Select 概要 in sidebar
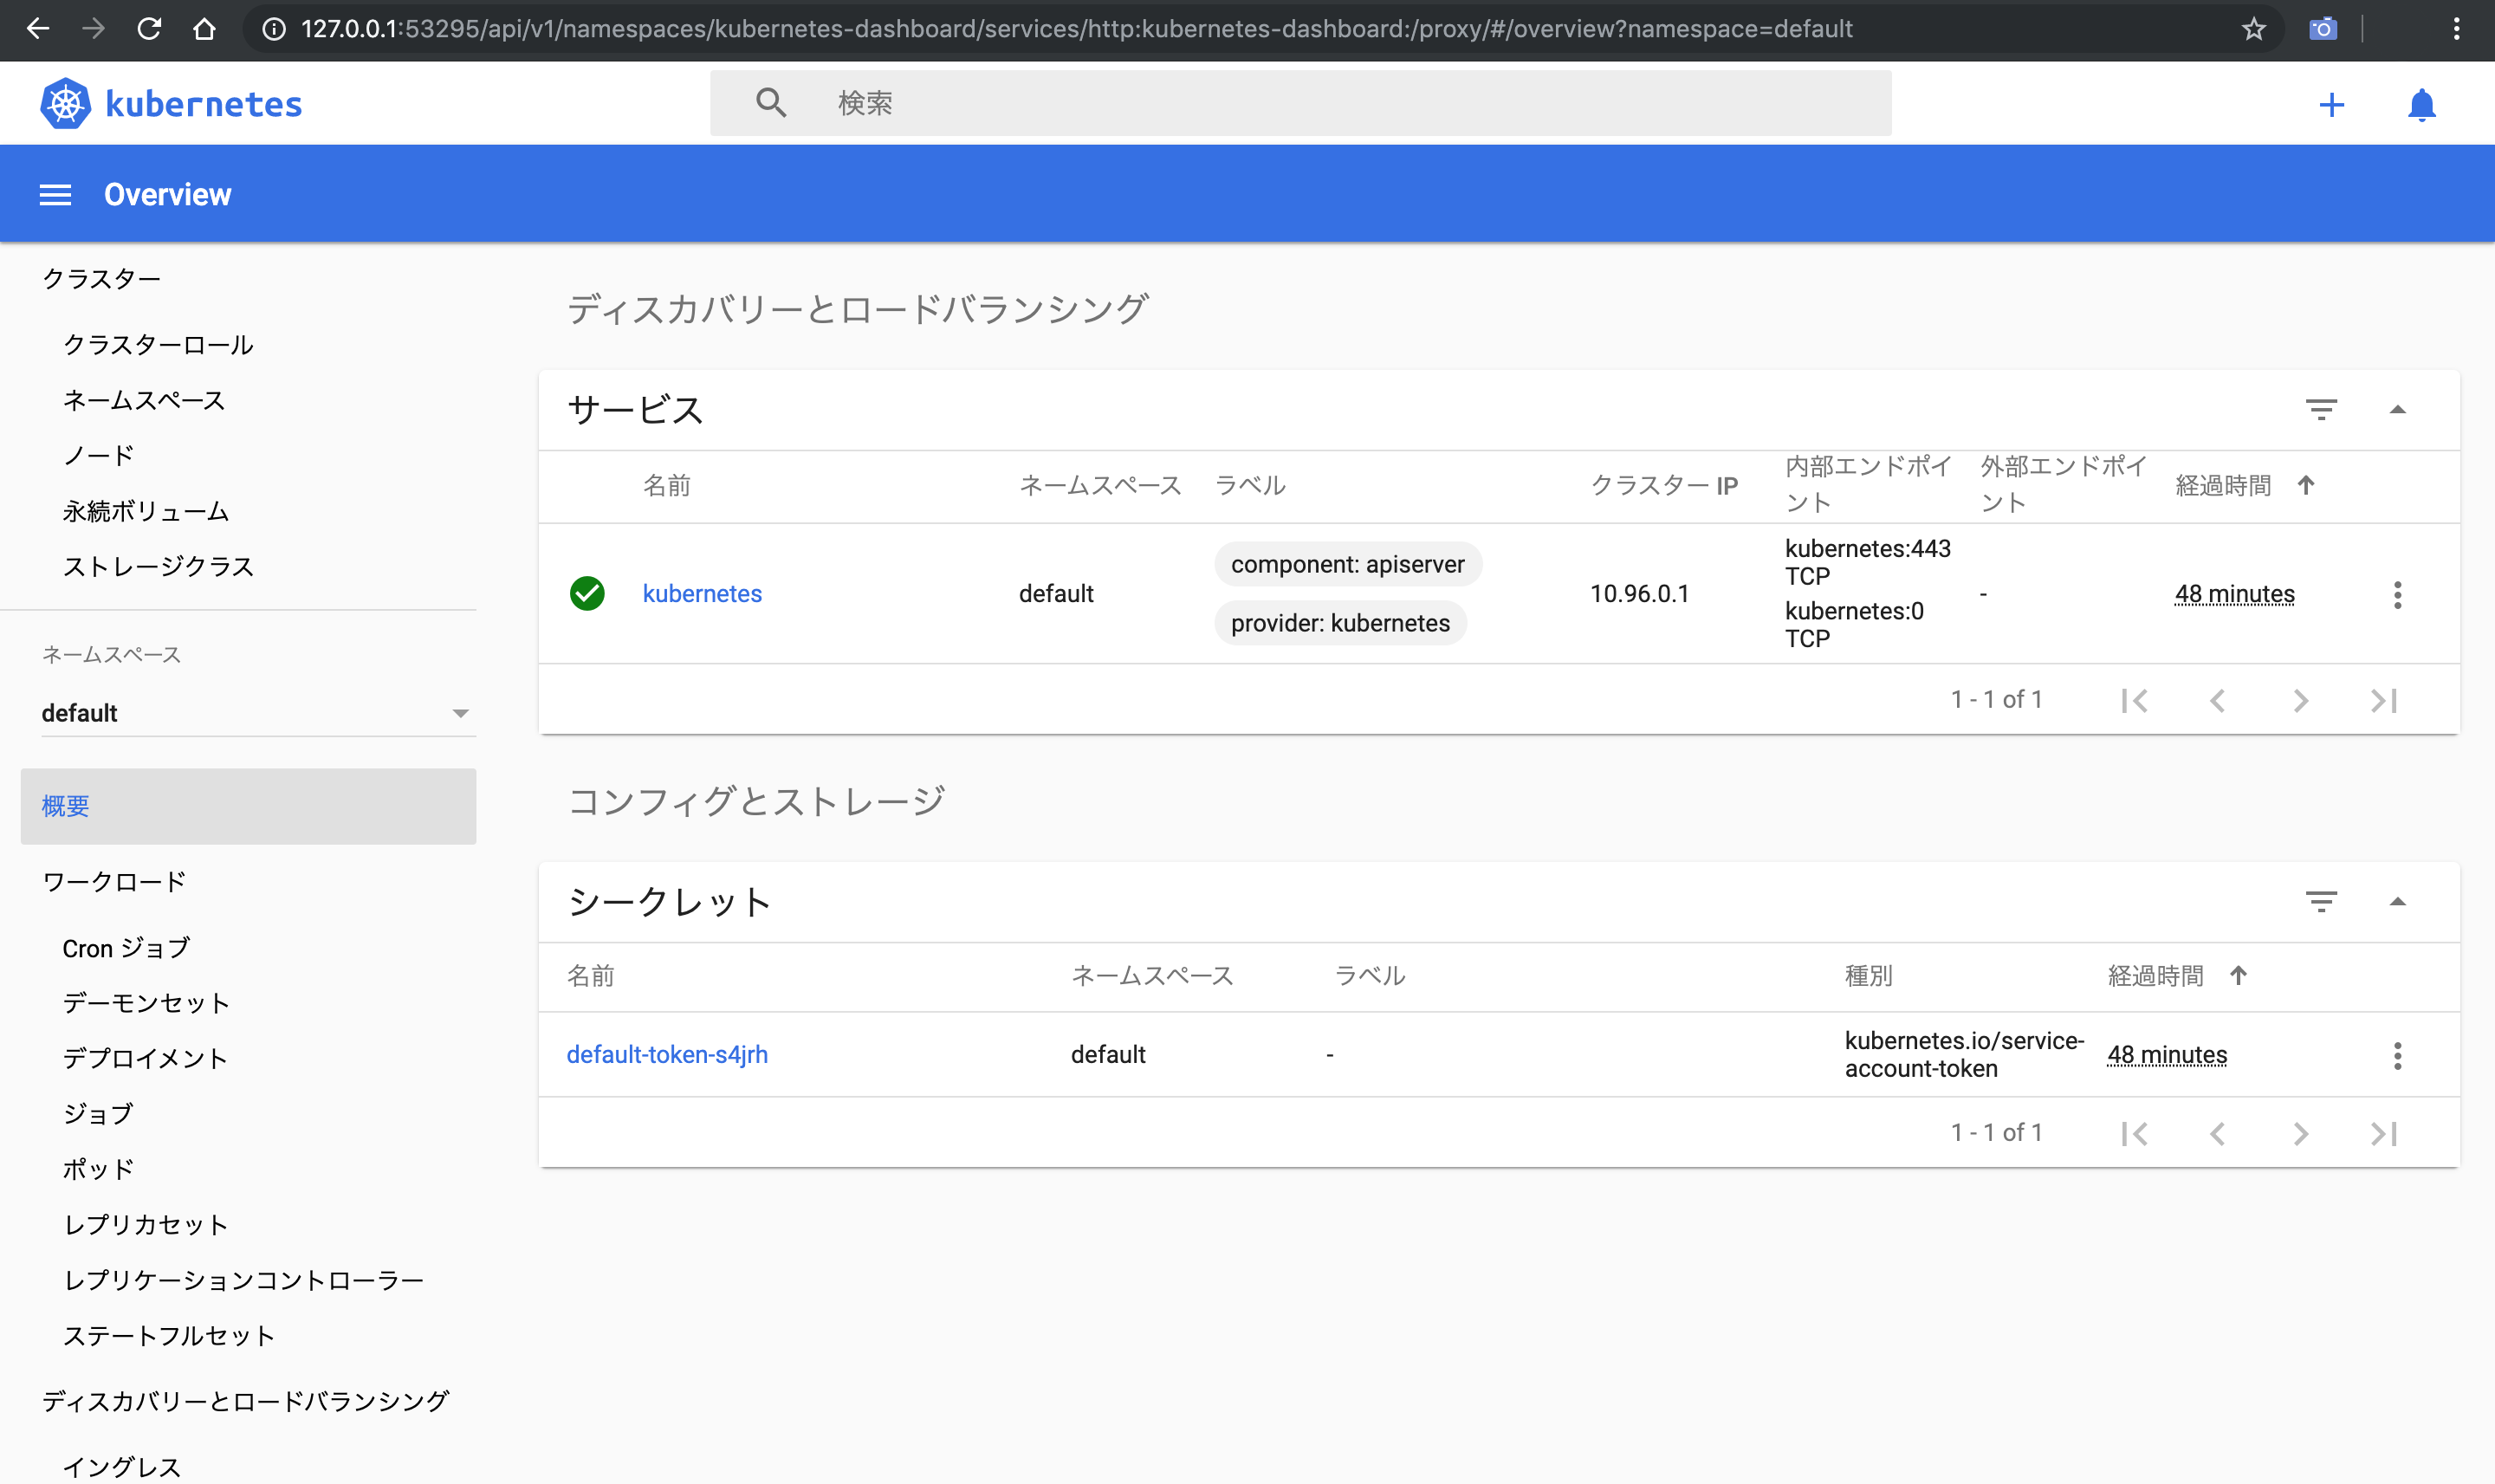2495x1484 pixels. point(248,806)
